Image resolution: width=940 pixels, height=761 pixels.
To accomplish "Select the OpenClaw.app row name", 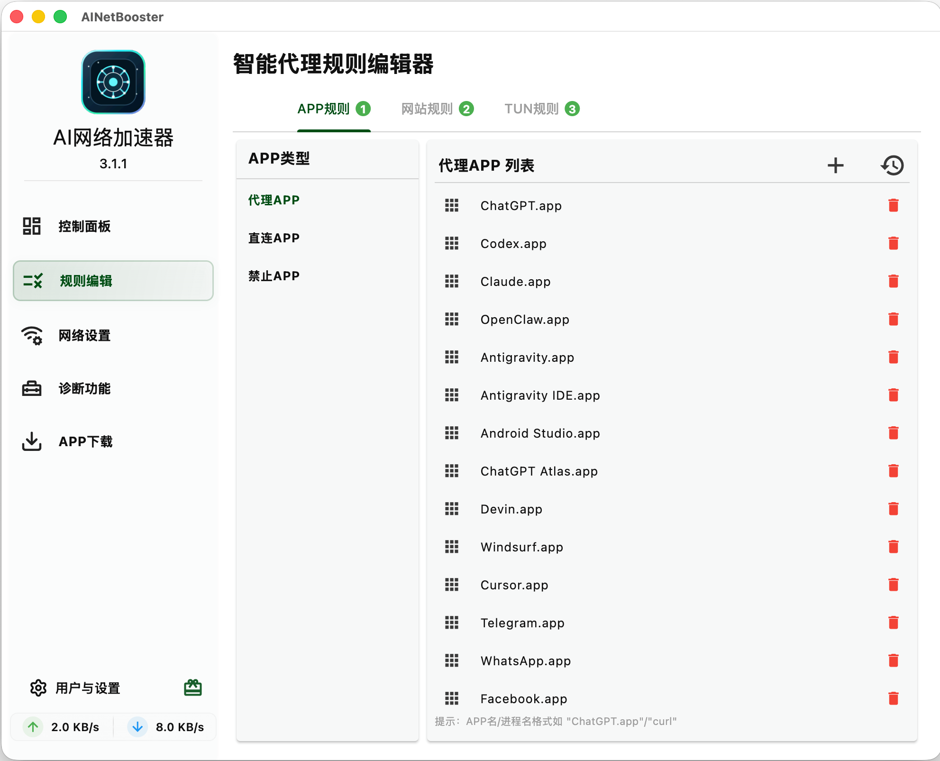I will pos(525,320).
